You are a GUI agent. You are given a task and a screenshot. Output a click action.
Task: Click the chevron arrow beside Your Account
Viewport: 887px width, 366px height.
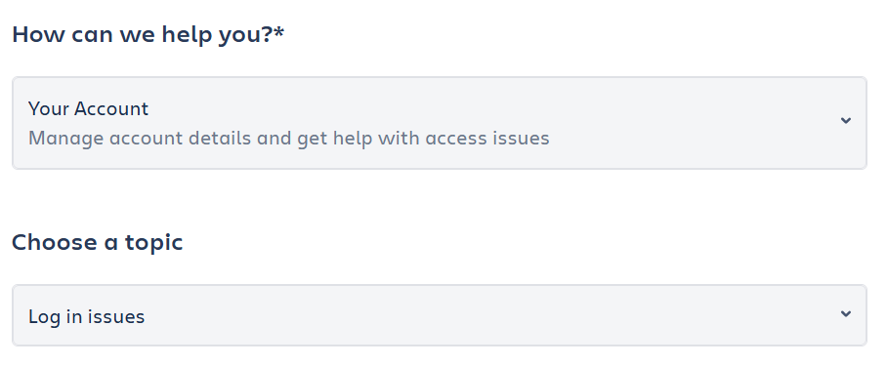point(846,120)
